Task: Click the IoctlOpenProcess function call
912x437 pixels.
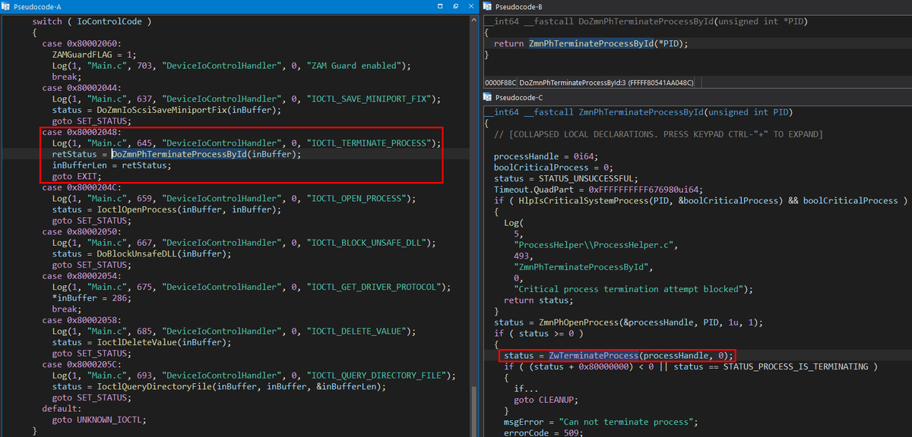Action: 138,209
